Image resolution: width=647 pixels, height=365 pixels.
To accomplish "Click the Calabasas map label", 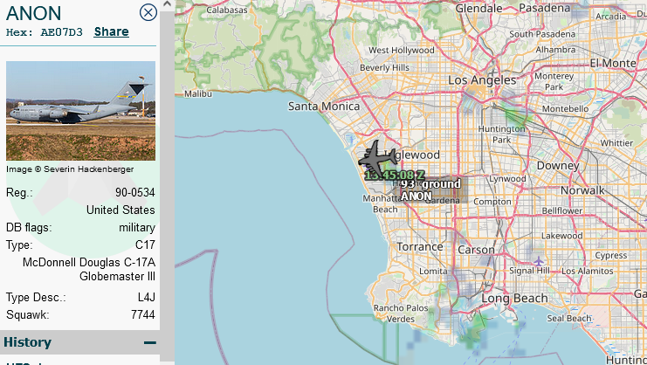I will [226, 10].
